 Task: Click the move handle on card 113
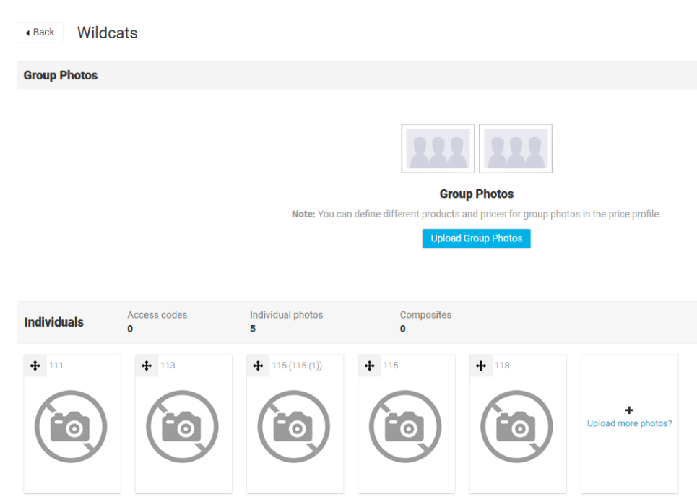coord(147,366)
